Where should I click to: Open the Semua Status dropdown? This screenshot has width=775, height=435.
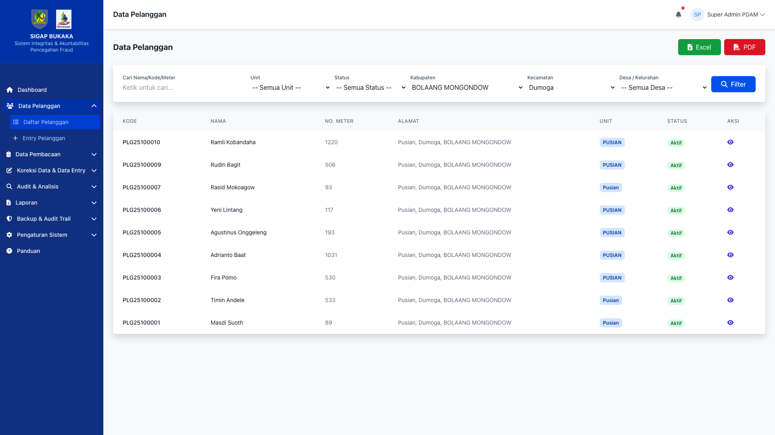370,87
